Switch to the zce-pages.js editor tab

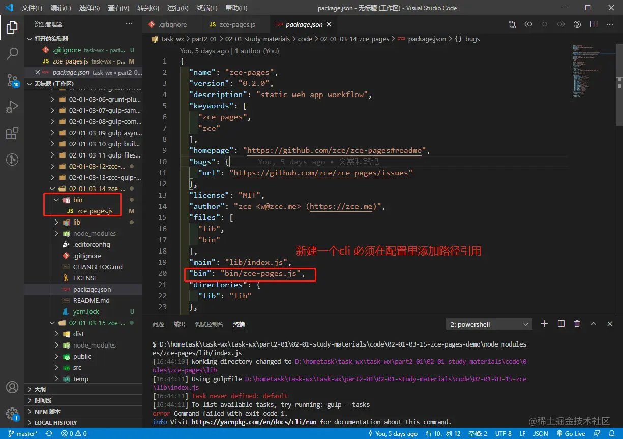(237, 24)
